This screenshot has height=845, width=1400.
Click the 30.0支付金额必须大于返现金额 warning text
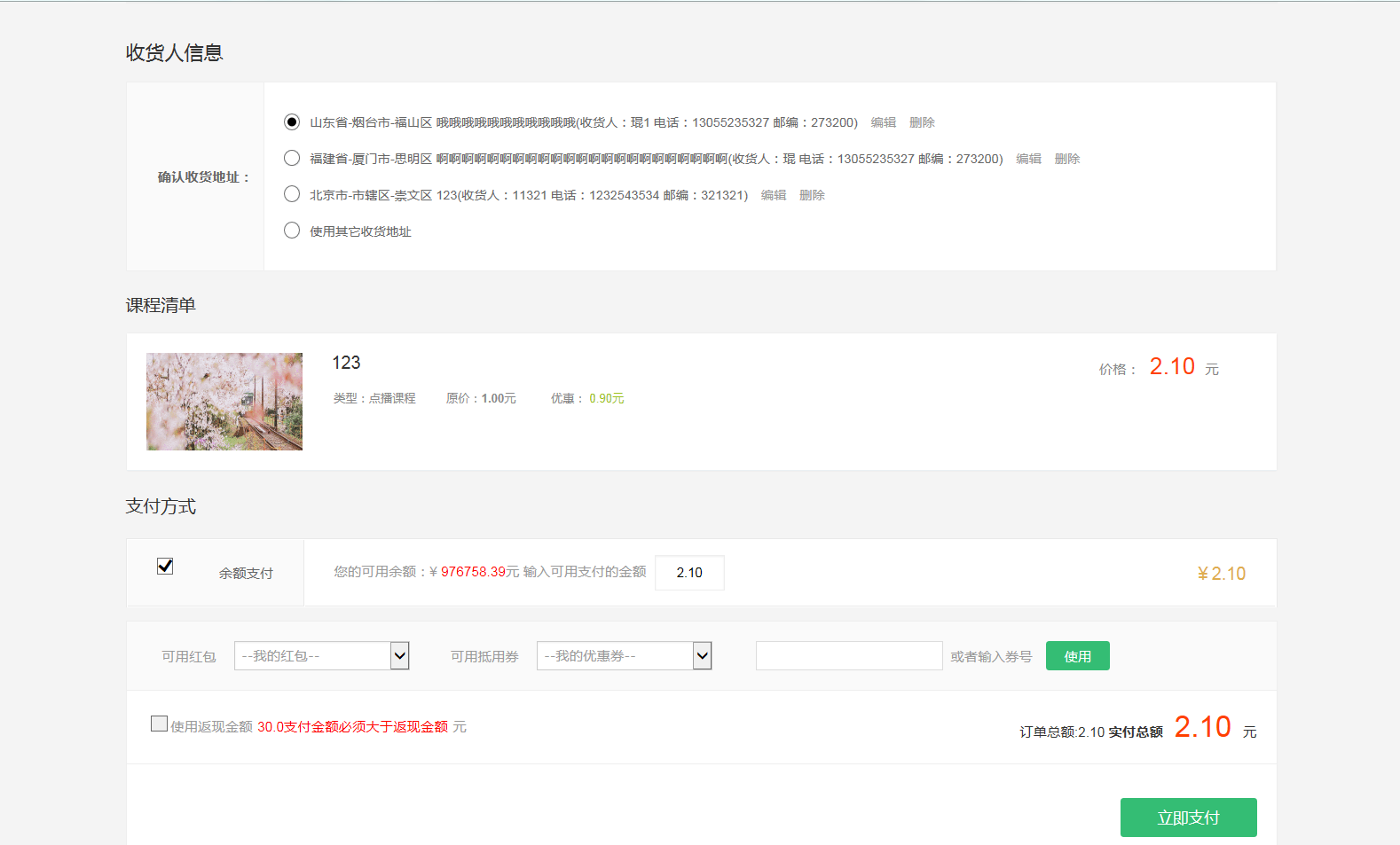coord(353,727)
